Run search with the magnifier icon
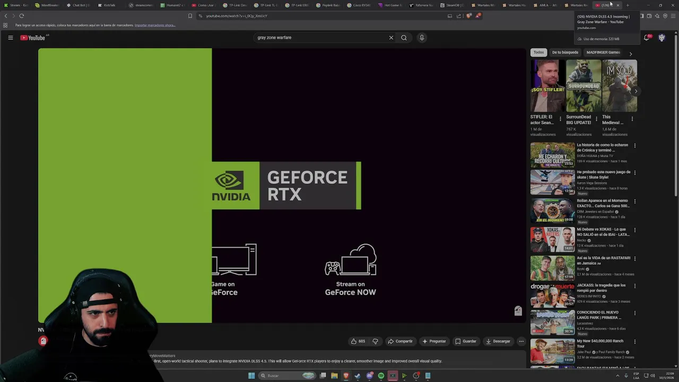The image size is (679, 382). click(404, 38)
